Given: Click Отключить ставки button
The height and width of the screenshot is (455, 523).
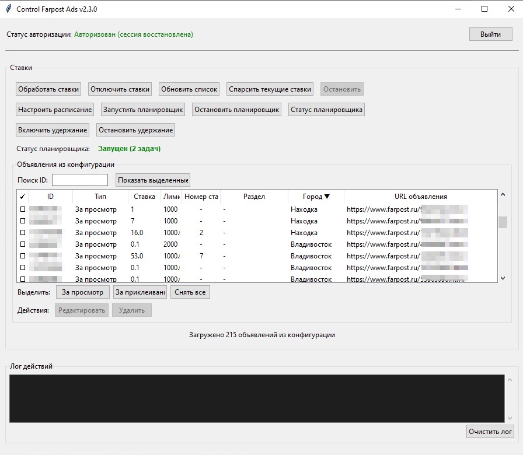Looking at the screenshot, I should pyautogui.click(x=120, y=89).
